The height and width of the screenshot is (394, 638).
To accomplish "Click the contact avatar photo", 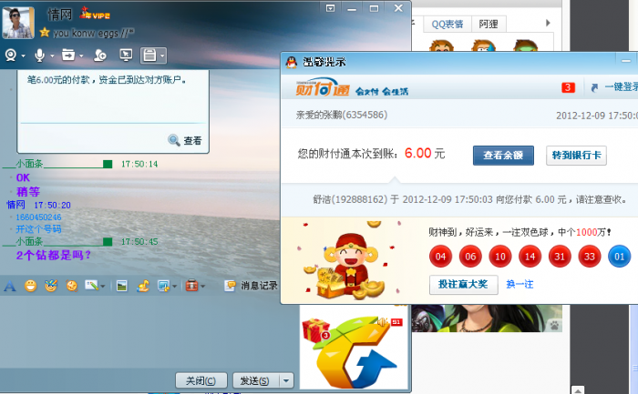I will pos(18,23).
